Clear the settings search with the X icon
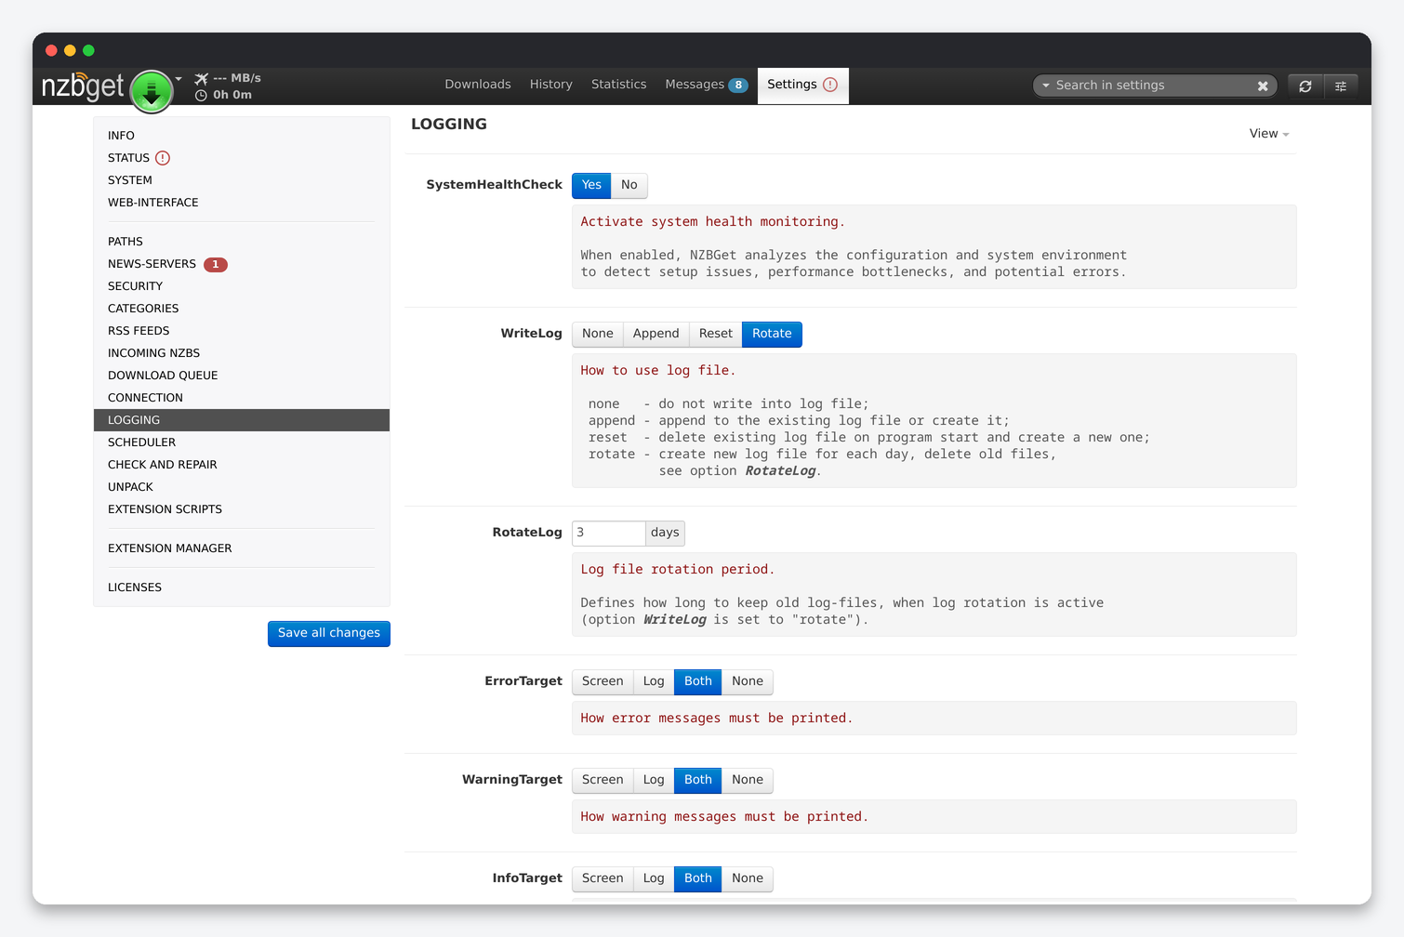The height and width of the screenshot is (937, 1404). 1263,86
